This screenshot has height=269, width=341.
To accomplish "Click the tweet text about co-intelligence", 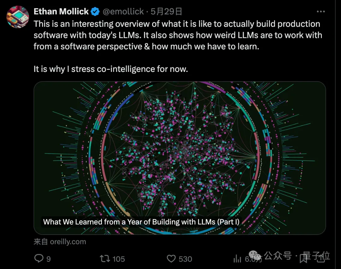I will (x=111, y=69).
